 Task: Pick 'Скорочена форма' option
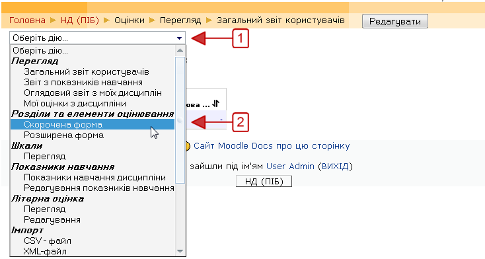click(x=93, y=124)
